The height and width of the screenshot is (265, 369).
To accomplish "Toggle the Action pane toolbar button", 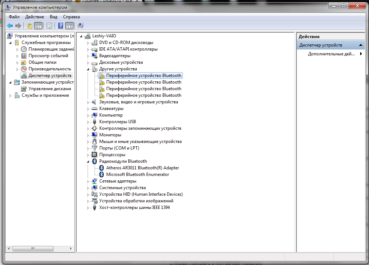I will pos(69,26).
